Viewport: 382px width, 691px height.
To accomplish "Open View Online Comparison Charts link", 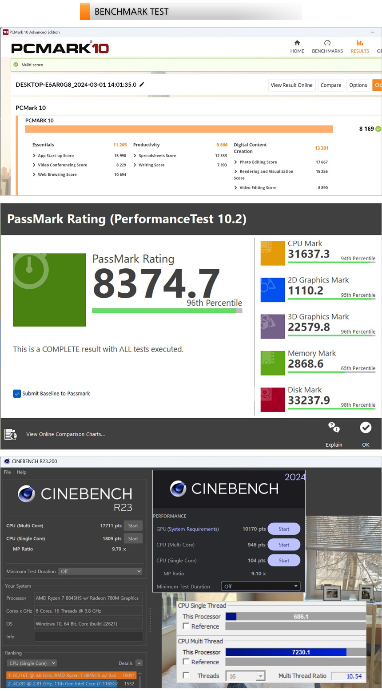I will [65, 434].
